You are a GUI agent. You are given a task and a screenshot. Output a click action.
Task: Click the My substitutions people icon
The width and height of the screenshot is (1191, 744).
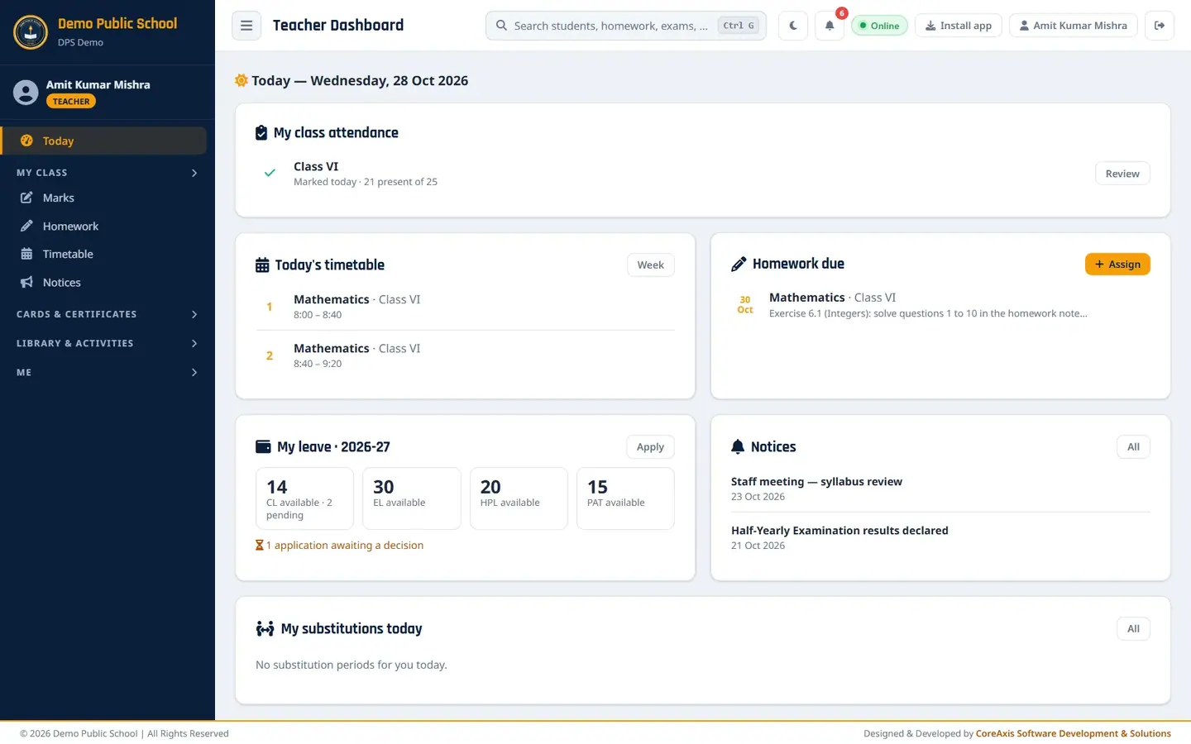click(265, 629)
